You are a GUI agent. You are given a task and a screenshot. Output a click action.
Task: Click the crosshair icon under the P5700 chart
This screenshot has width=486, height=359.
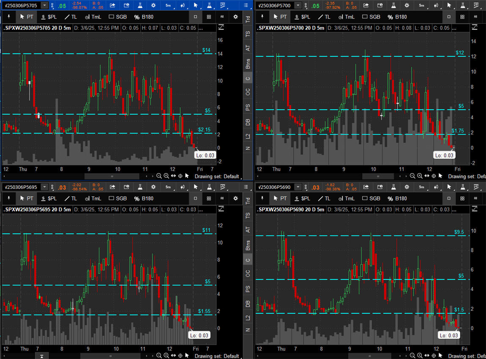[x=434, y=176]
